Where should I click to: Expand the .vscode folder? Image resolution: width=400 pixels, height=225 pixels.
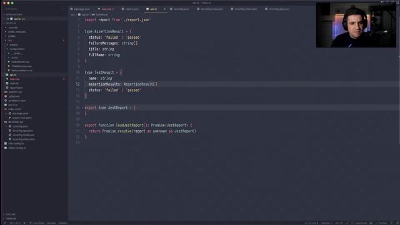pyautogui.click(x=12, y=27)
